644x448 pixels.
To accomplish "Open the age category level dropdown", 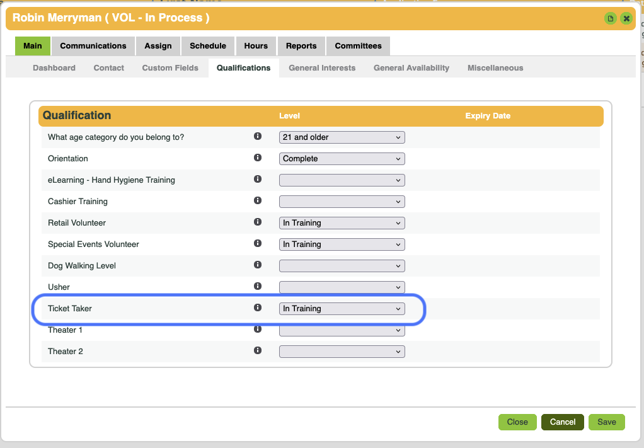I will click(342, 137).
